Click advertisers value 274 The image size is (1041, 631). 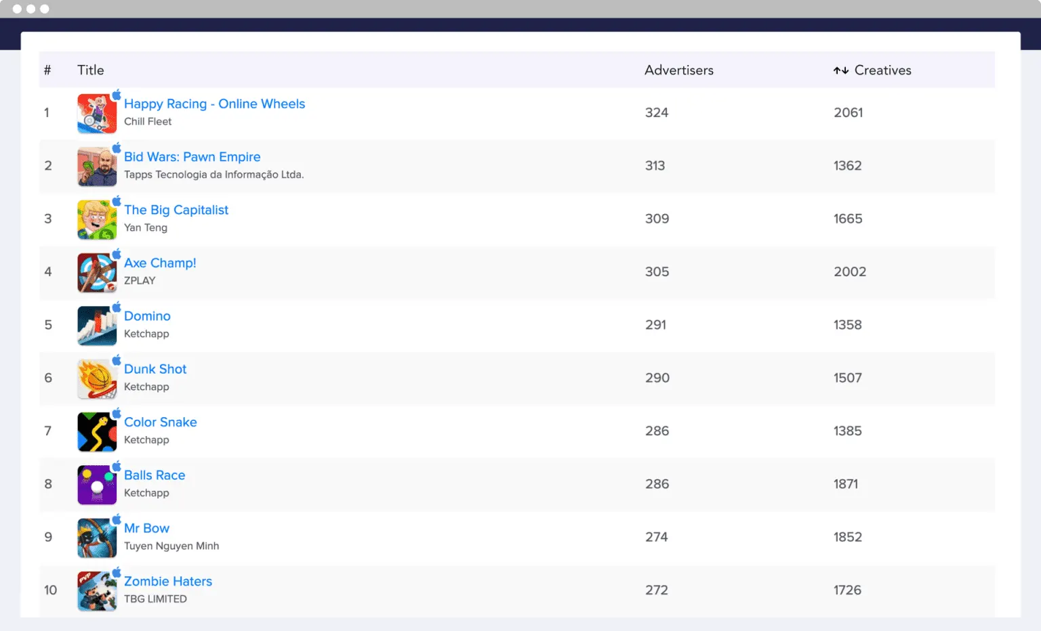point(656,537)
